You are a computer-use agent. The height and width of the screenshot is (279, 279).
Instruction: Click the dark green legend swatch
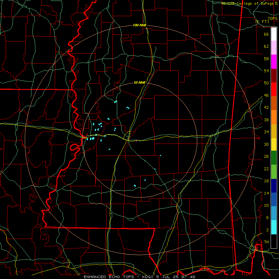[x=274, y=158]
